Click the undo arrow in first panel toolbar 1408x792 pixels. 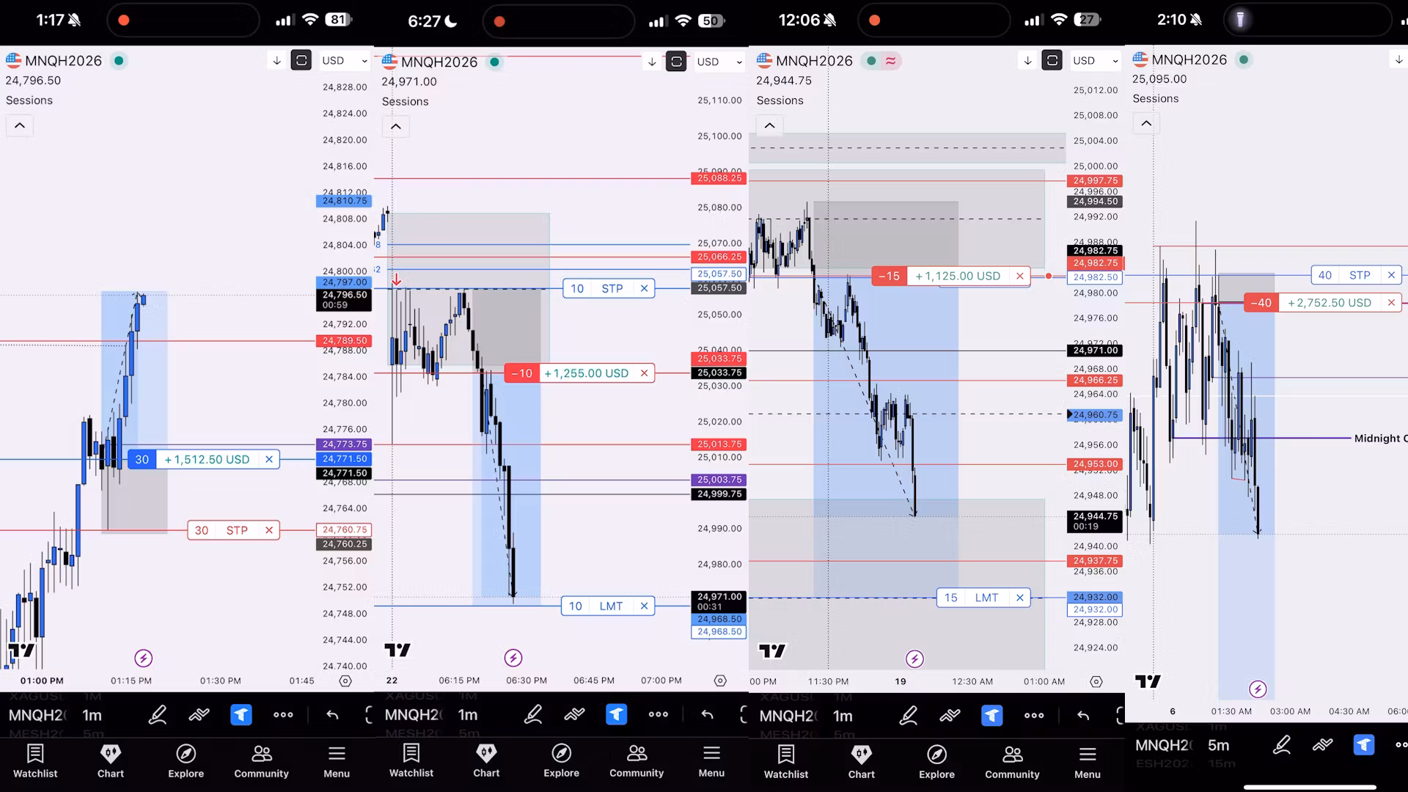click(x=332, y=715)
